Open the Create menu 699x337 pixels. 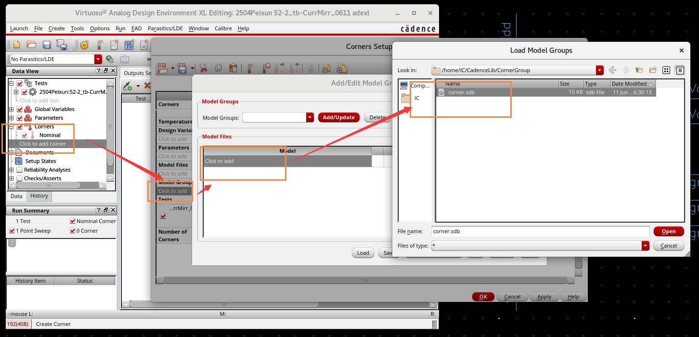(56, 28)
